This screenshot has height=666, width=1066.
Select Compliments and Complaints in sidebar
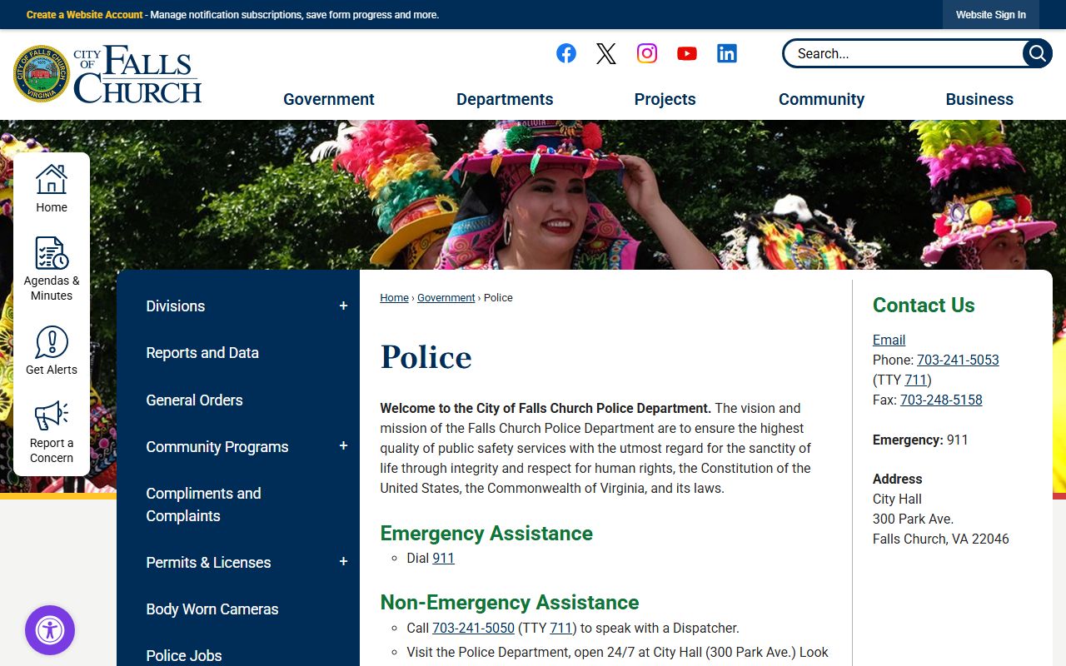pyautogui.click(x=203, y=504)
